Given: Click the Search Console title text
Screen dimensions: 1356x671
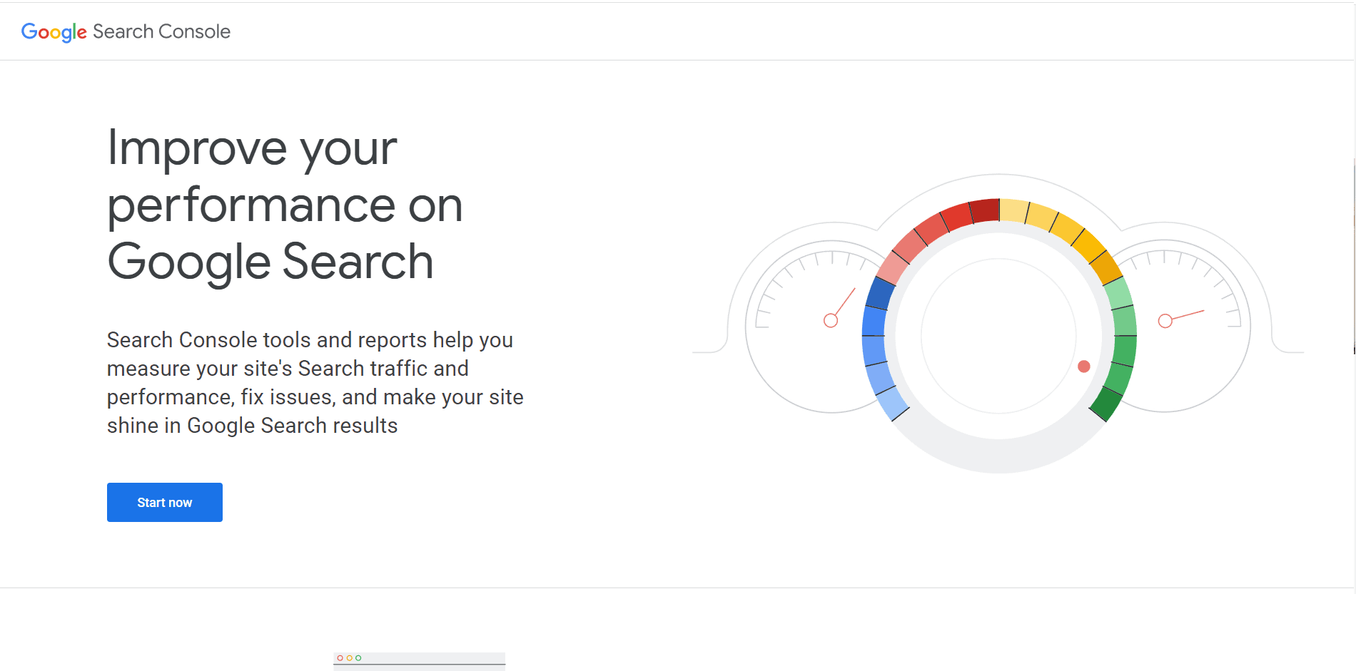Looking at the screenshot, I should tap(161, 32).
